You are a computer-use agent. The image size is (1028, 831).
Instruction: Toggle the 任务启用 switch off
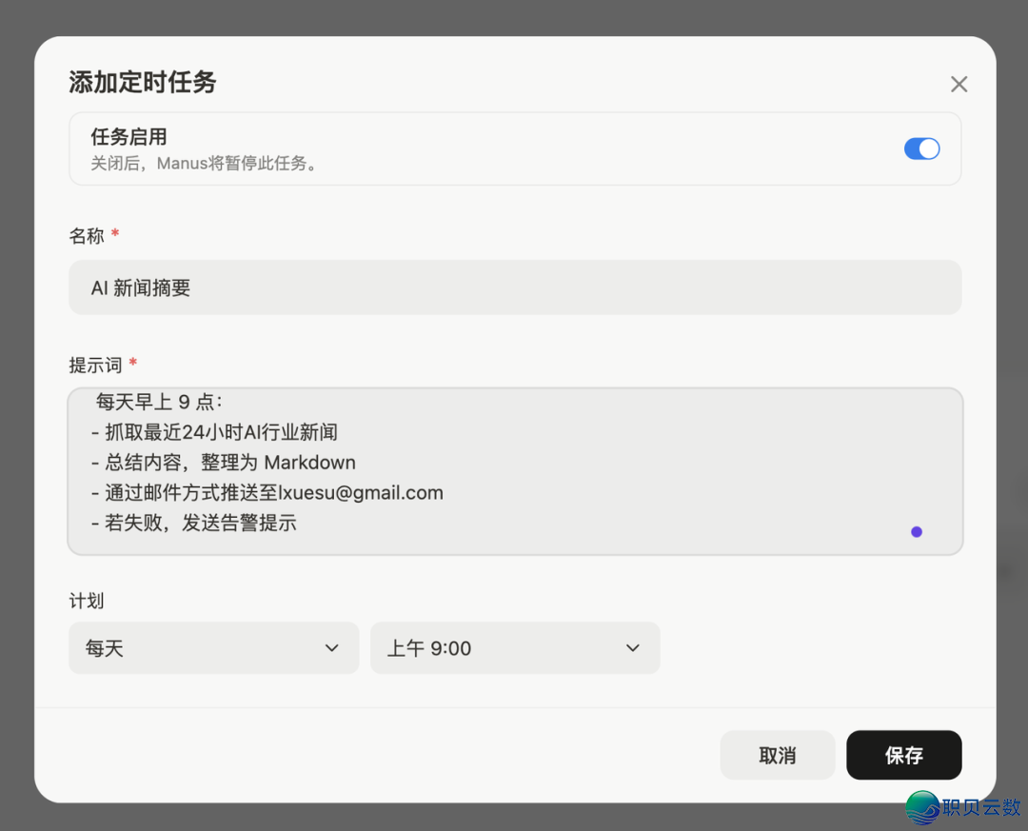[921, 148]
